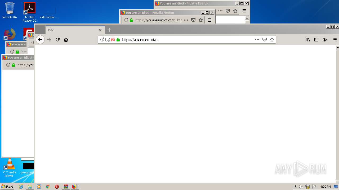Open the site permissions icon in address bar
Image resolution: width=339 pixels, height=190 pixels.
108,40
